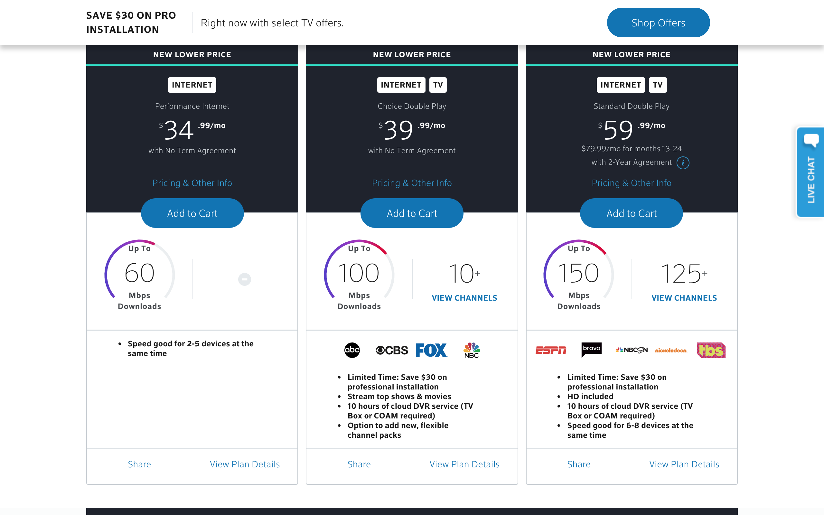Viewport: 824px width, 515px height.
Task: Click the FOX channel logo
Action: coord(431,350)
